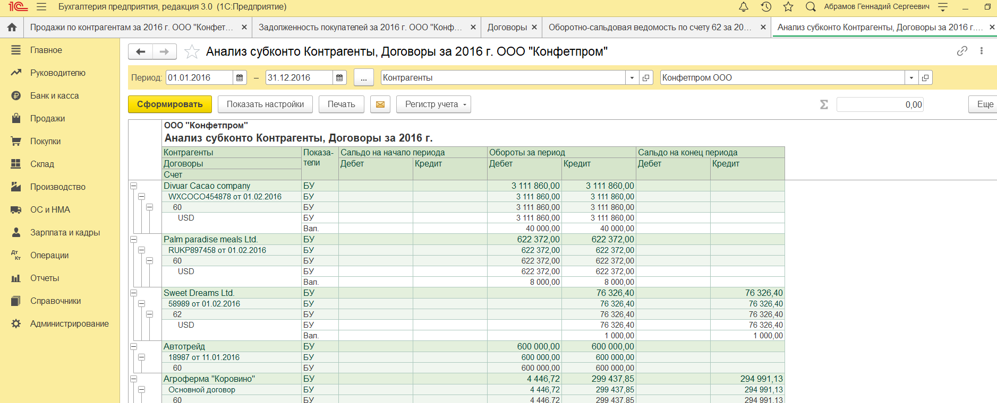Open calendar picker for start date
This screenshot has height=403, width=997.
pyautogui.click(x=240, y=78)
